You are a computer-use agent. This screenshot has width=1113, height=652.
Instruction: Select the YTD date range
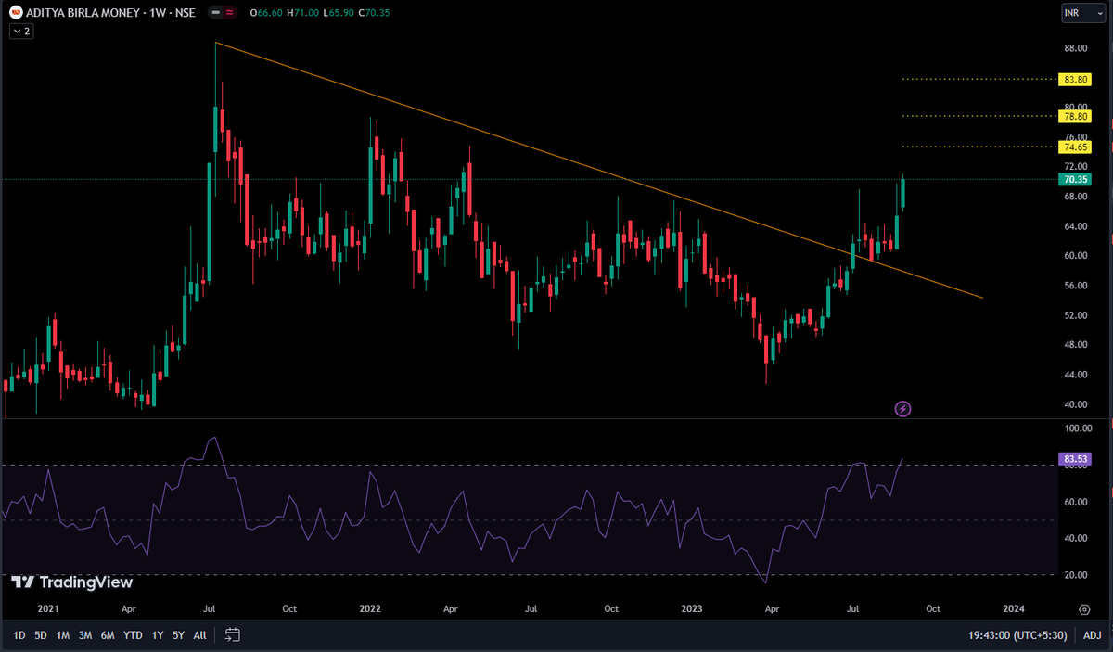[x=133, y=635]
